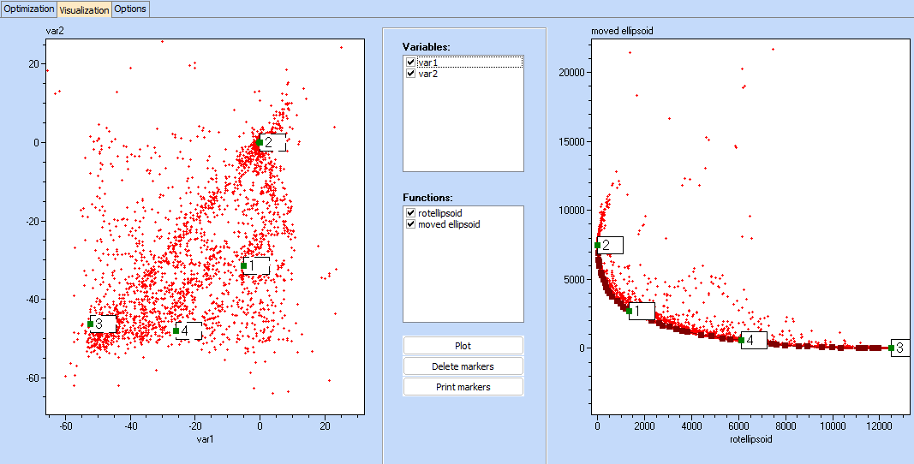Screen dimensions: 914x464
Task: Uncheck the var1 variable checkbox
Action: tap(411, 62)
